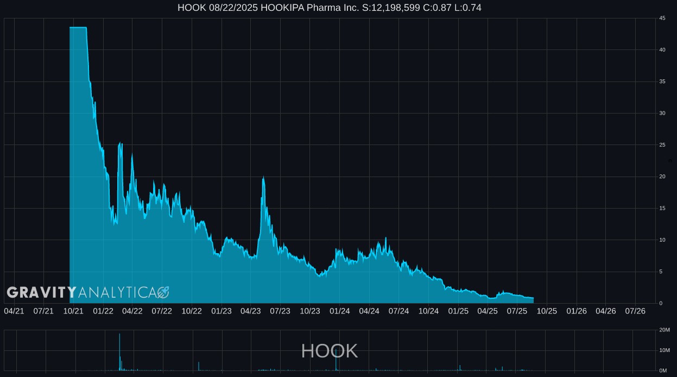The height and width of the screenshot is (377, 677).
Task: Select the 5 label on the price axis
Action: pos(661,272)
